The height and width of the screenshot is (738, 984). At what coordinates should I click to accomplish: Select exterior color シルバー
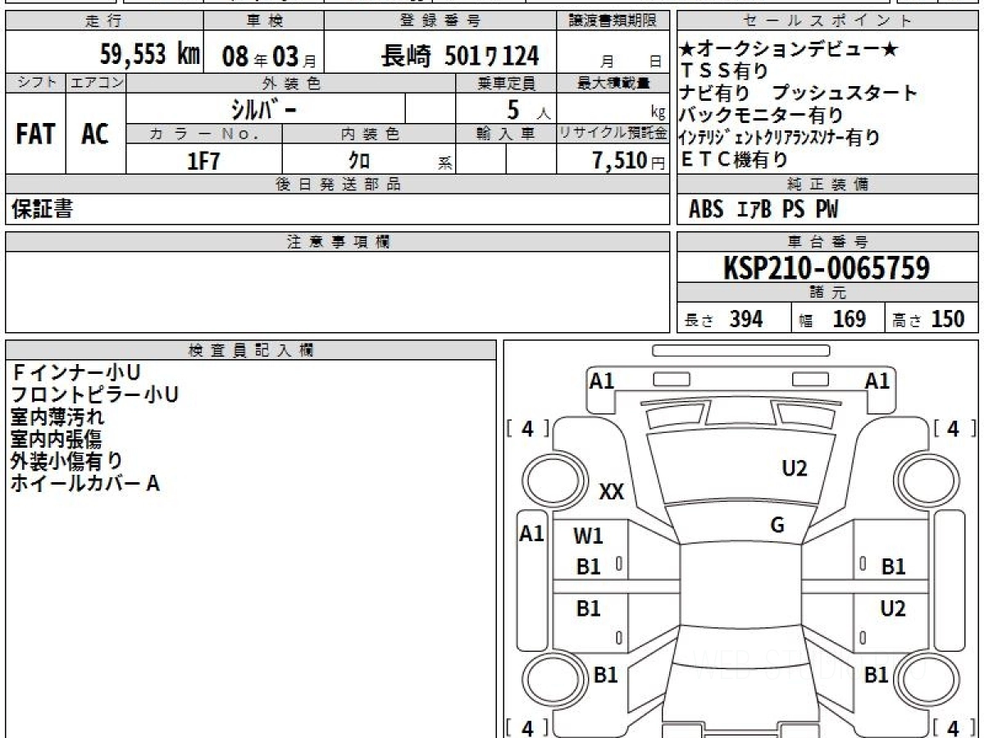point(263,108)
